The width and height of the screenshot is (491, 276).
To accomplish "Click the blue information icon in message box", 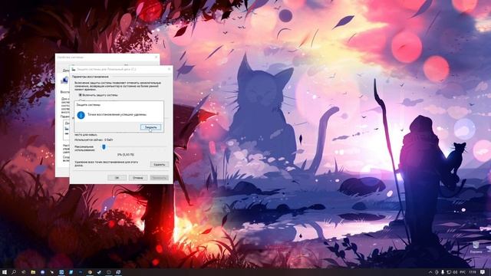I will [x=81, y=115].
